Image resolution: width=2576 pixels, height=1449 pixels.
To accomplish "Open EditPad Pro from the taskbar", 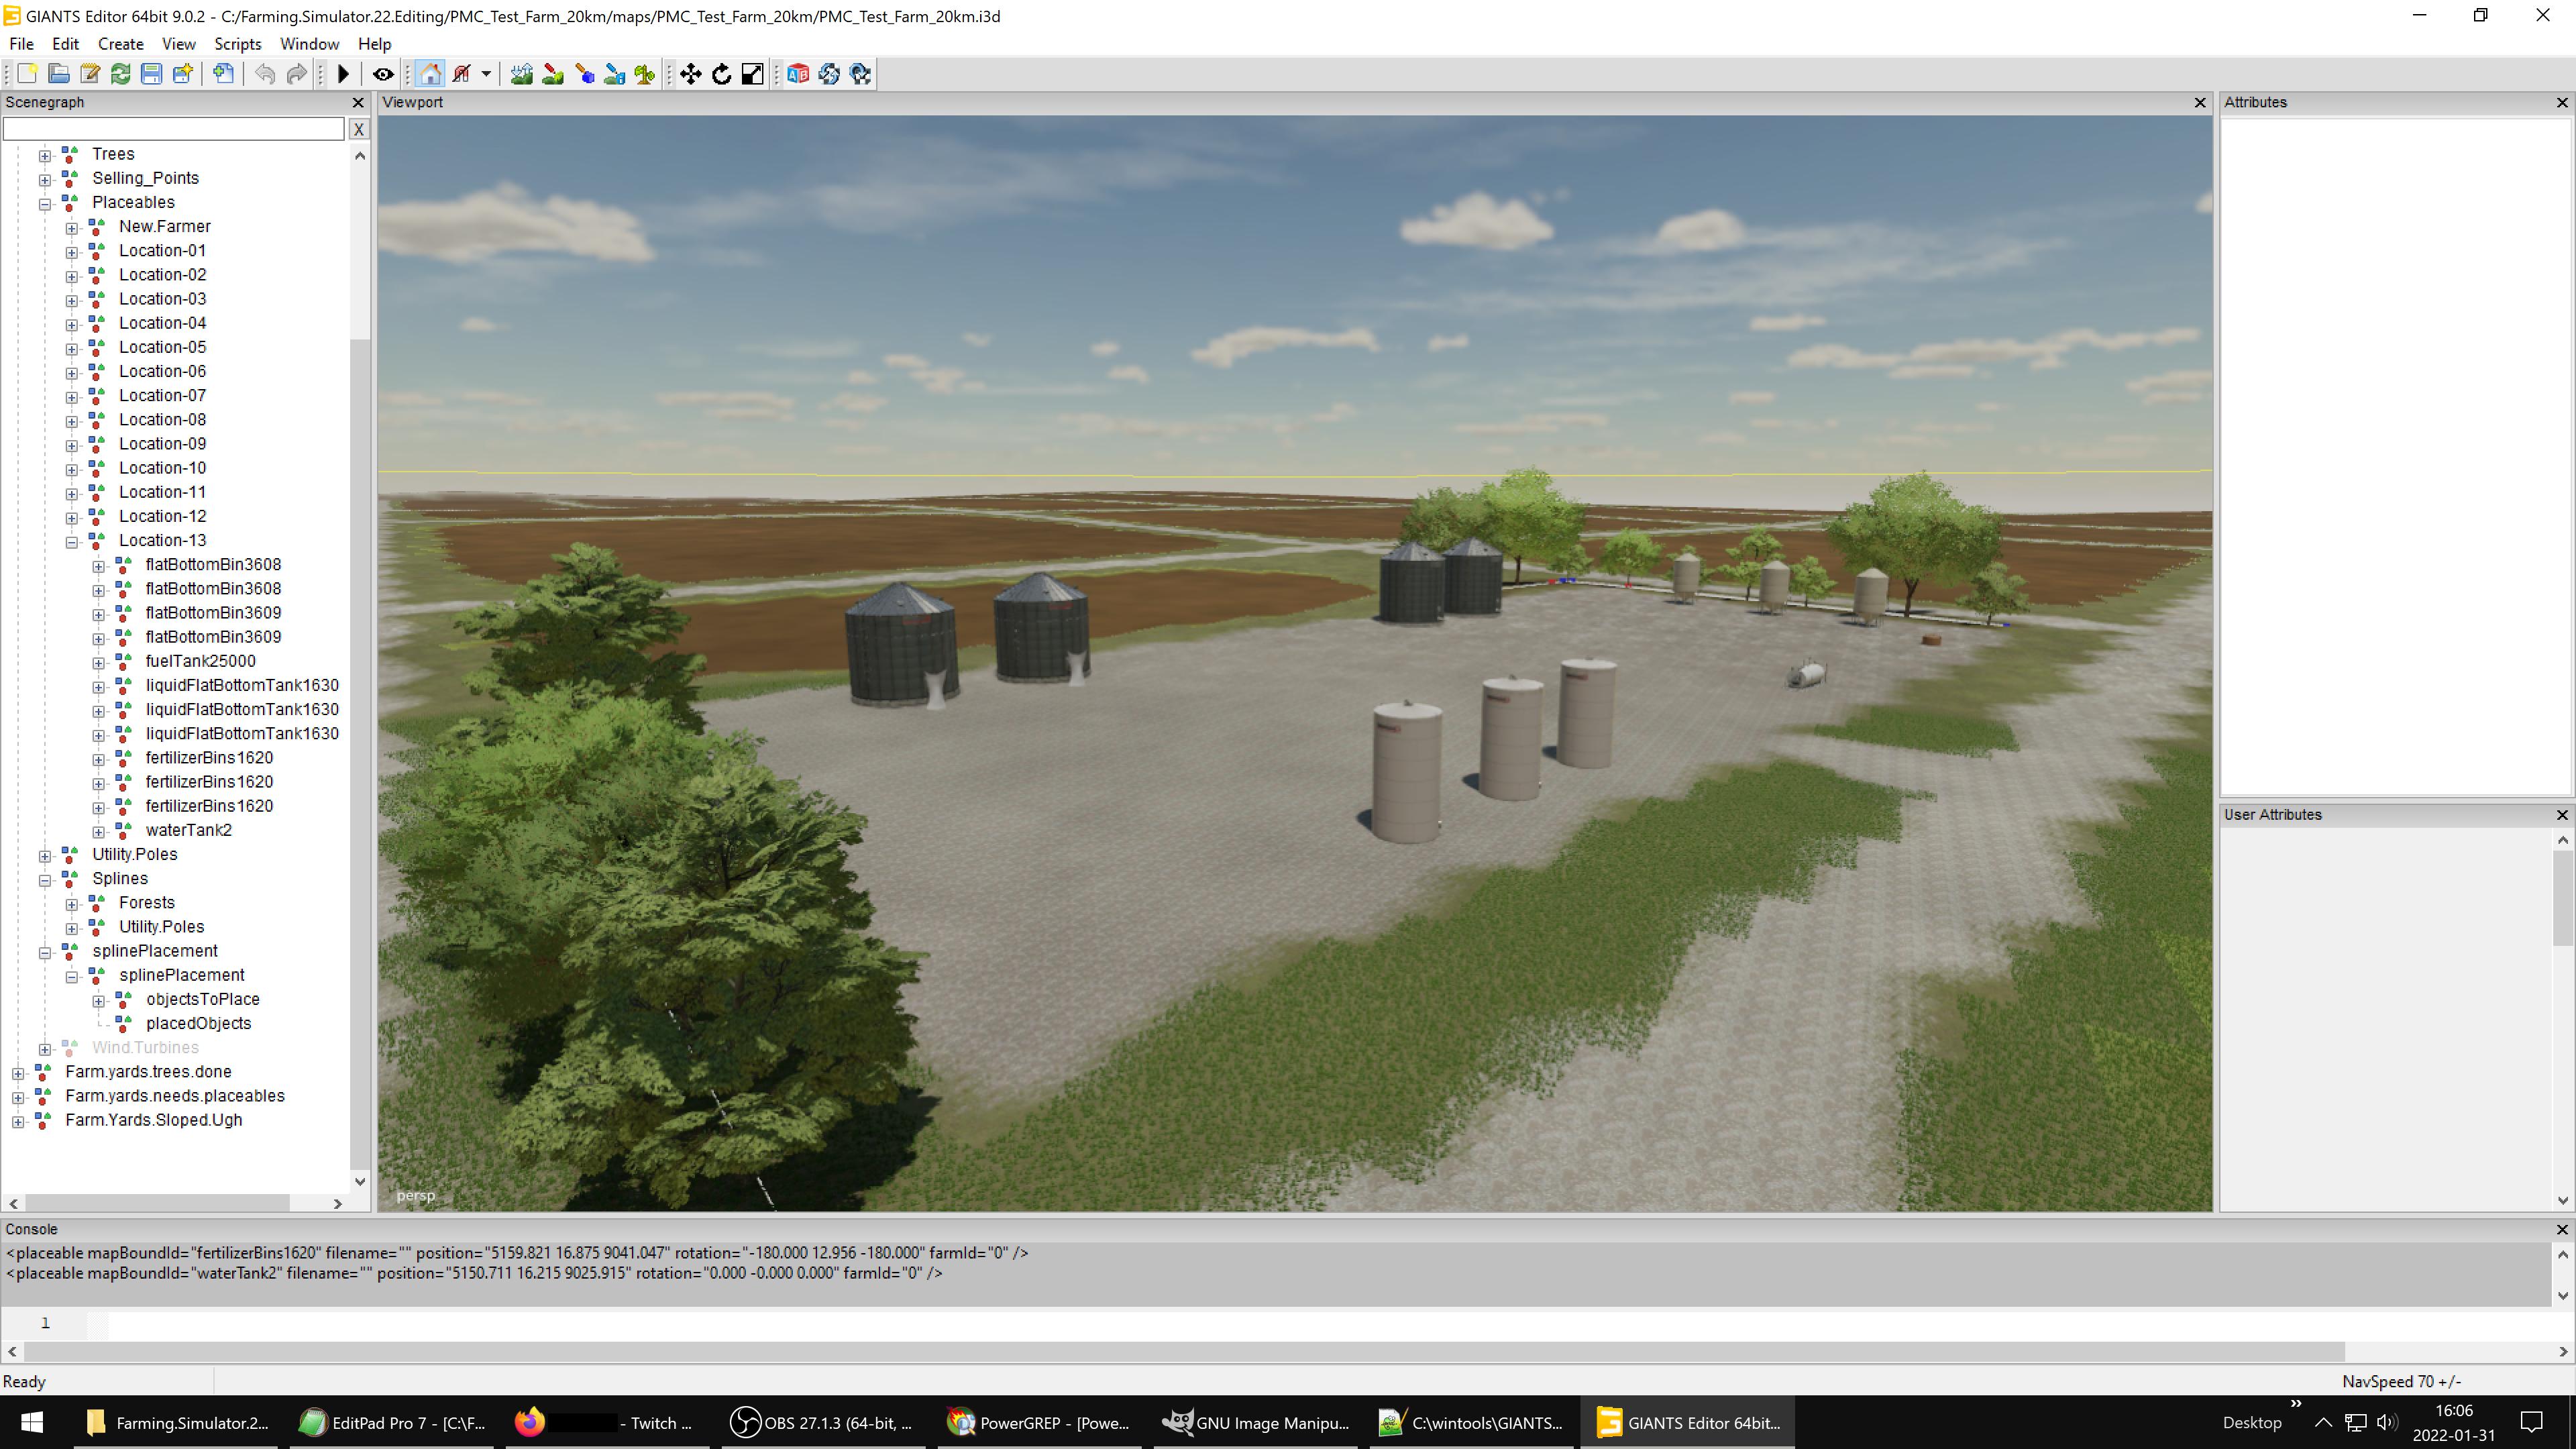I will coord(392,1423).
